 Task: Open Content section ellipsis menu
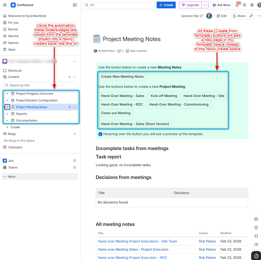coord(74,77)
